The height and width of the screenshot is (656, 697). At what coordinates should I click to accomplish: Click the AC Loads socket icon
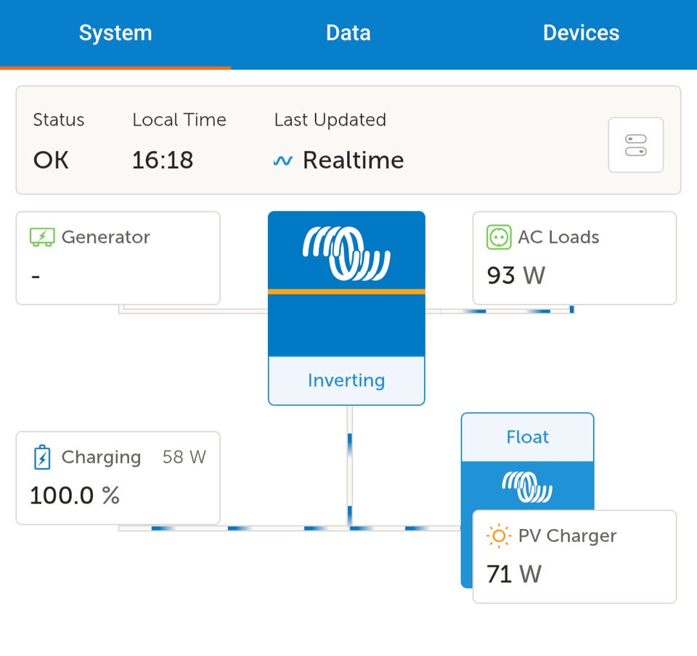click(499, 237)
